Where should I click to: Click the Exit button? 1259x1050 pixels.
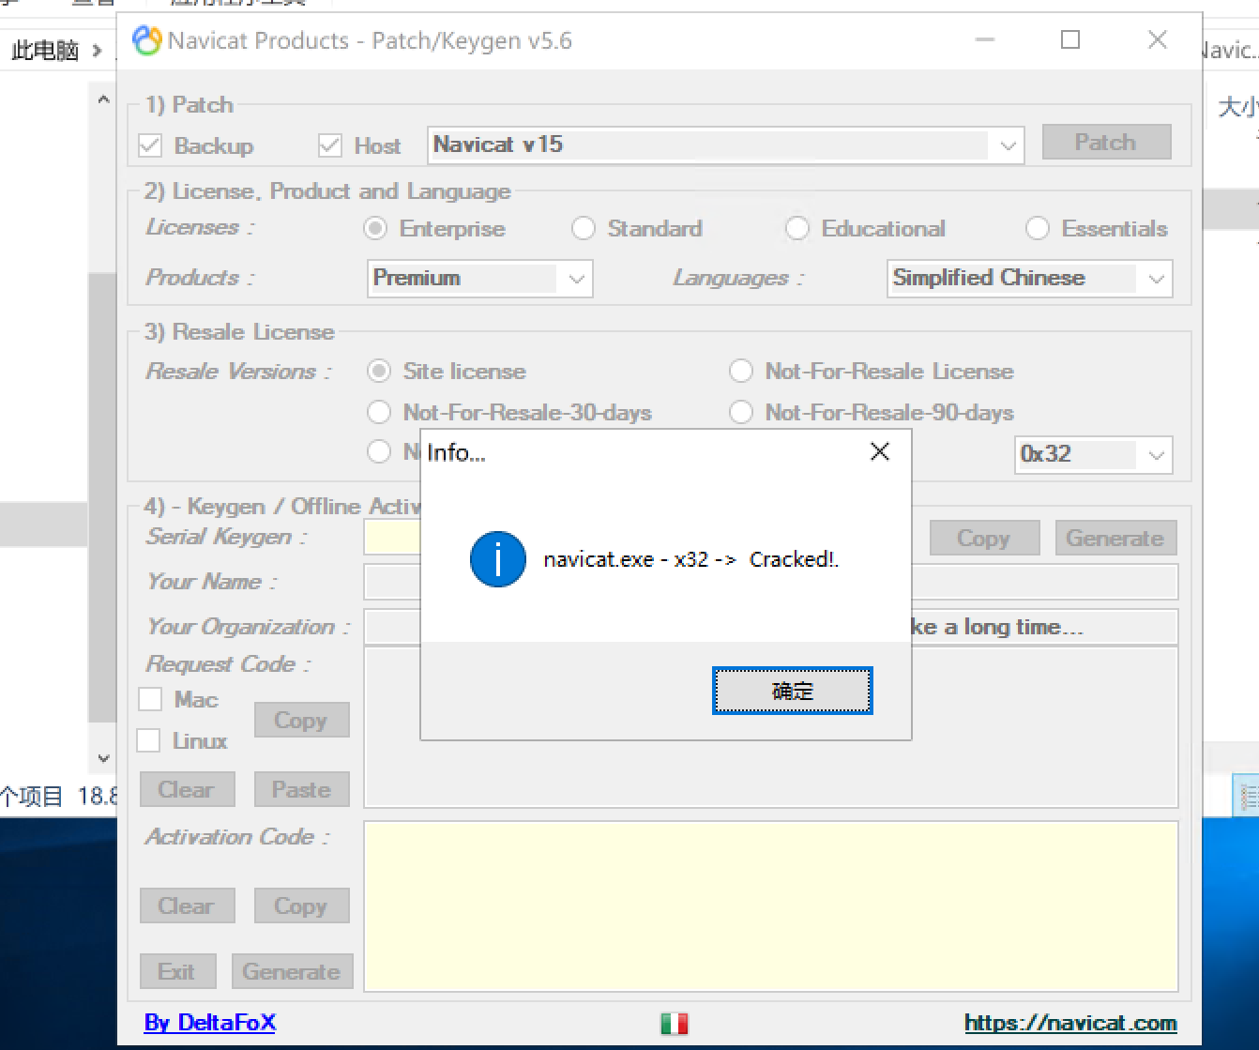click(x=177, y=971)
